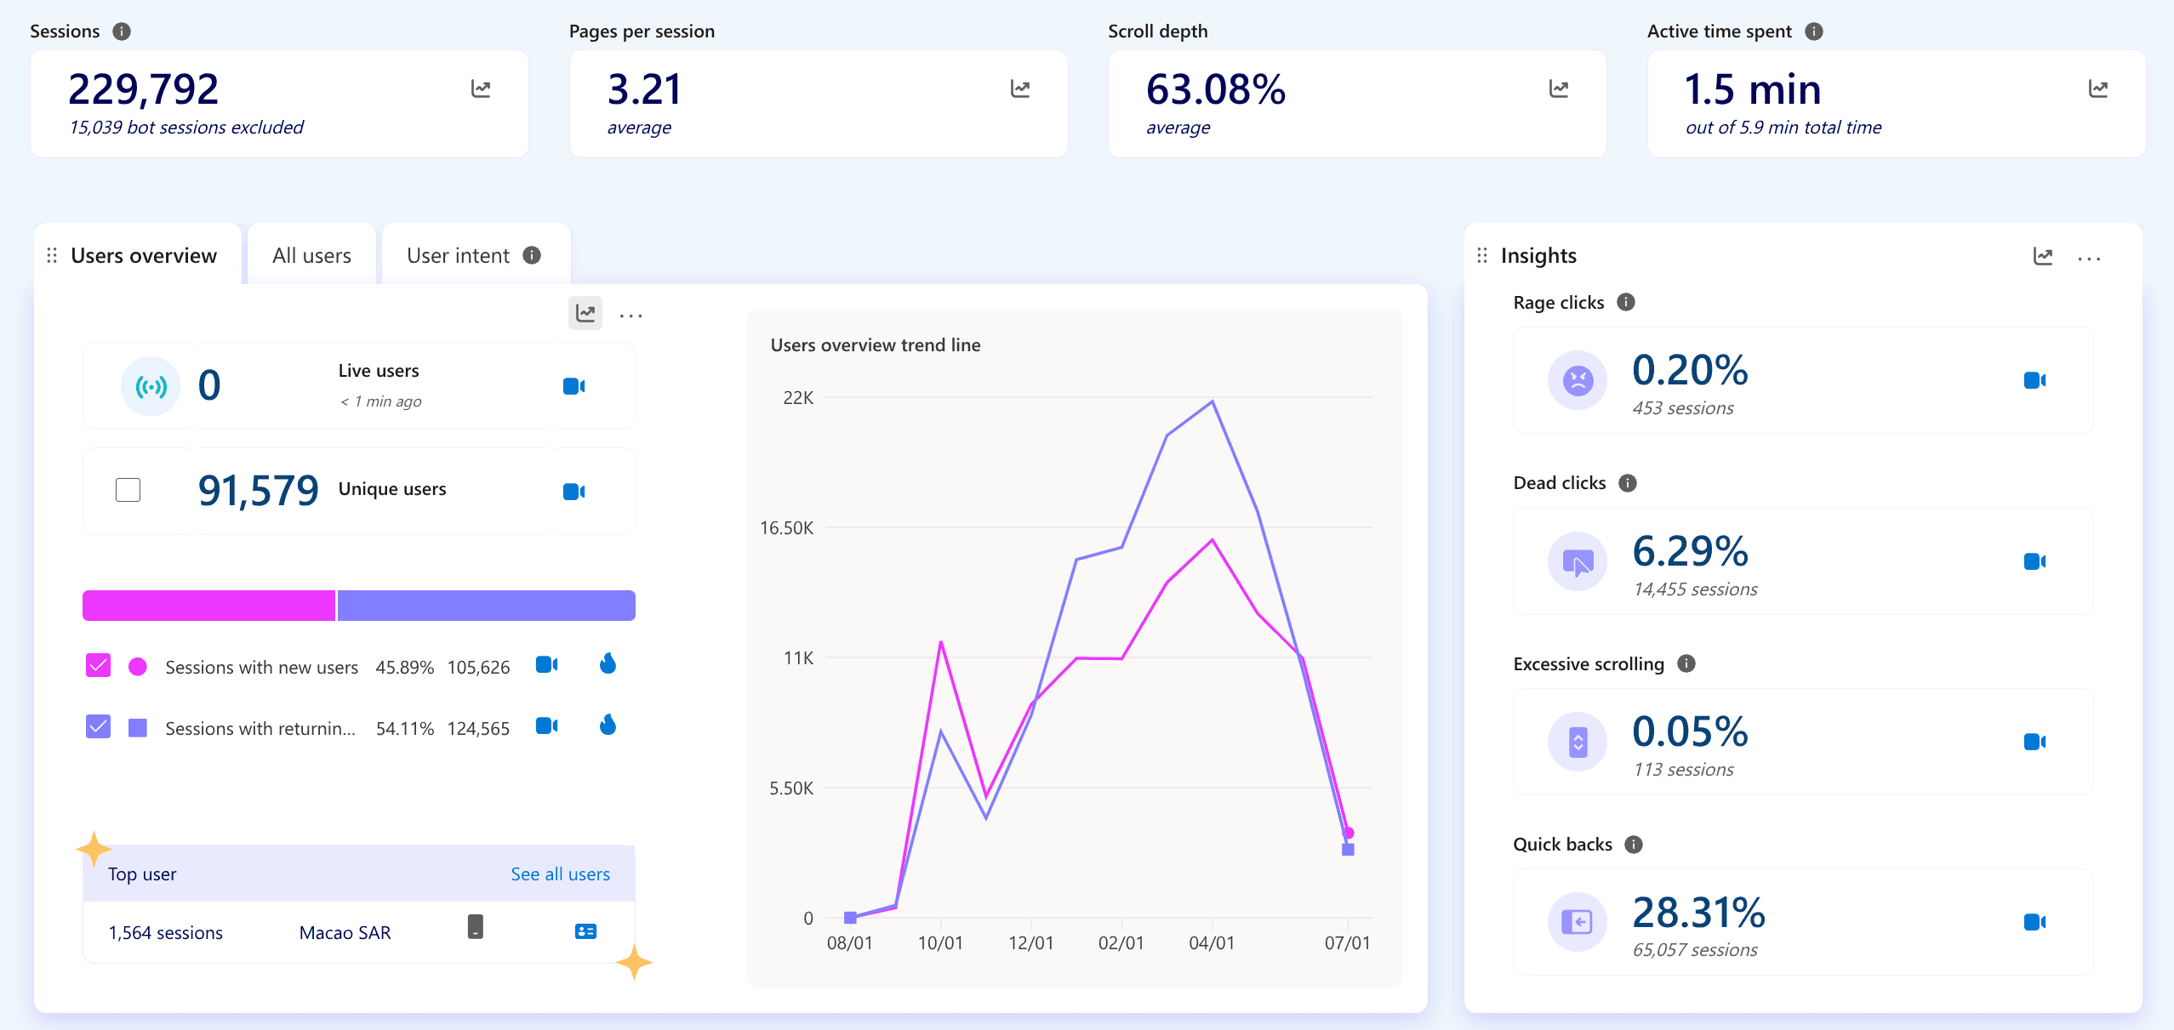This screenshot has height=1030, width=2174.
Task: Switch to the All users tab
Action: pos(311,255)
